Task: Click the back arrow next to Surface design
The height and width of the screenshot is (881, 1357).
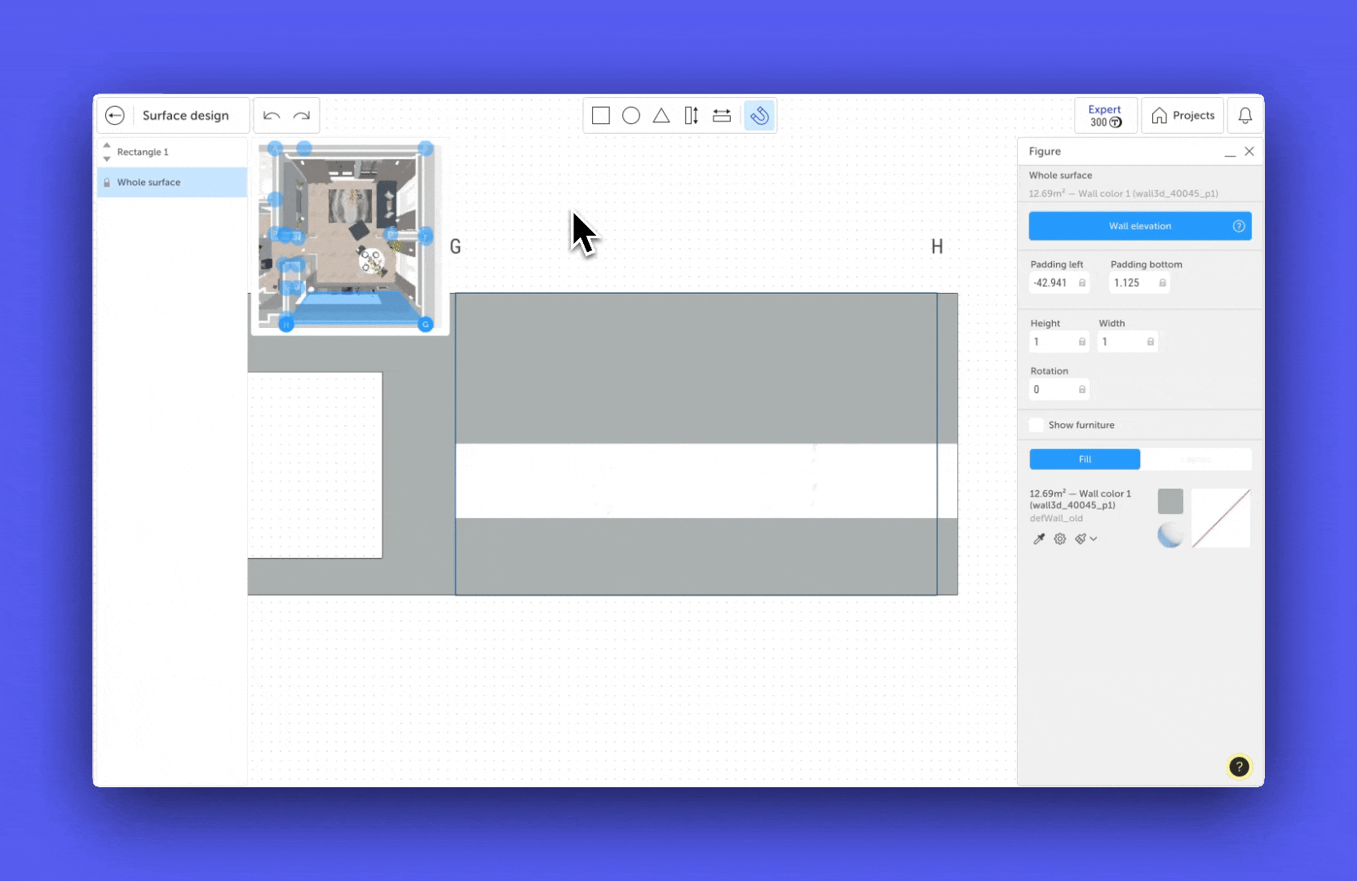Action: pyautogui.click(x=115, y=116)
